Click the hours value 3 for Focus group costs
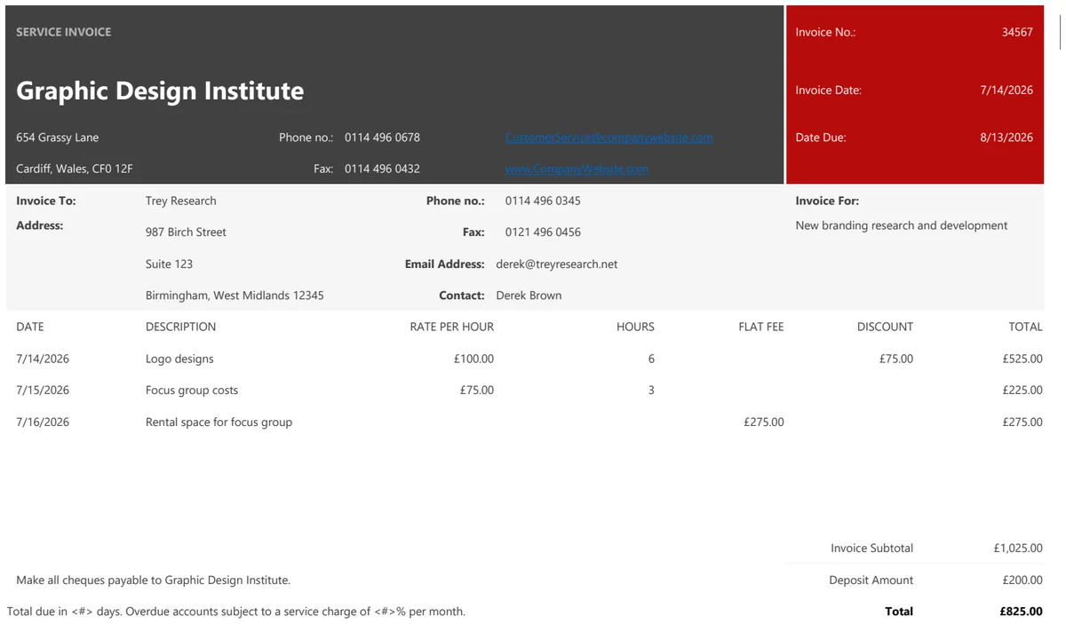The height and width of the screenshot is (624, 1066). [651, 390]
